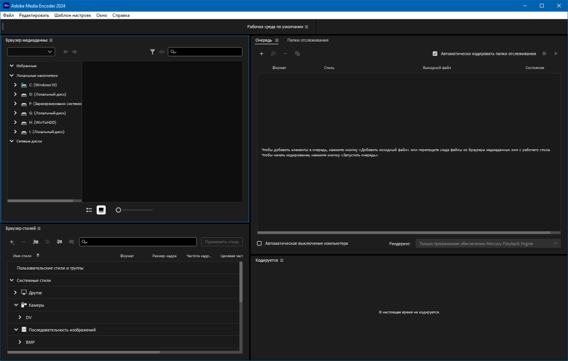The height and width of the screenshot is (361, 568).
Task: Click the create new style plus icon
Action: [x=12, y=242]
